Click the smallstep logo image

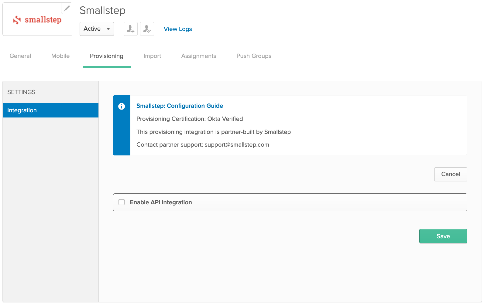(37, 20)
